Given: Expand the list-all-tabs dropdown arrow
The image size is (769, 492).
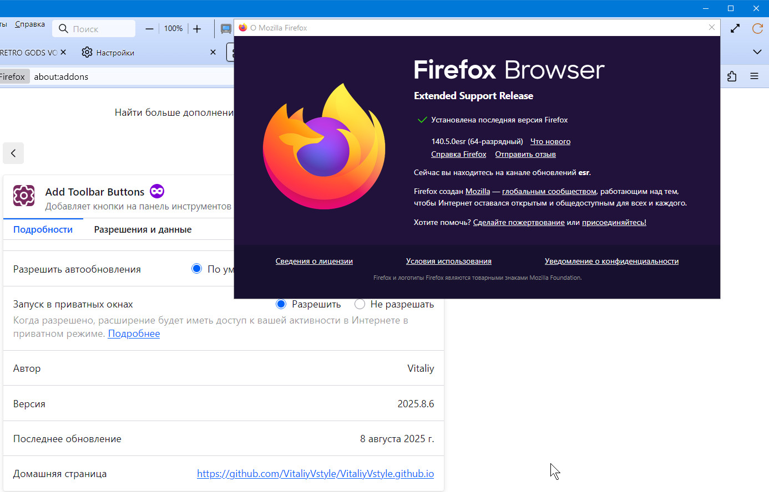Looking at the screenshot, I should [757, 52].
